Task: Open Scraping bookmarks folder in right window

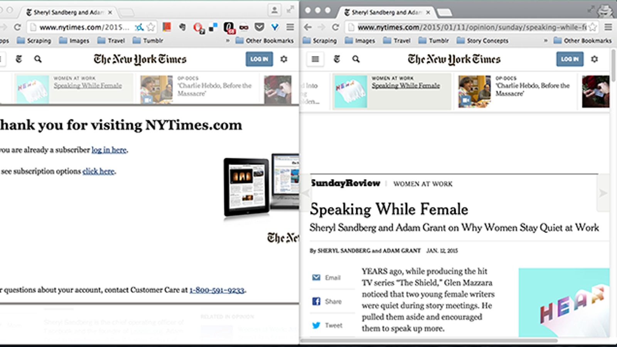Action: 320,40
